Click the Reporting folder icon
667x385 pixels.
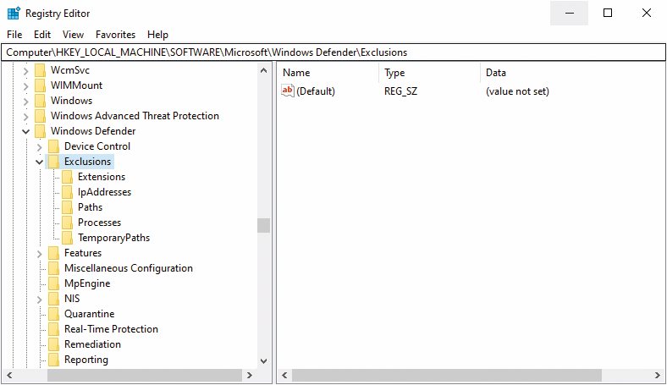point(53,360)
